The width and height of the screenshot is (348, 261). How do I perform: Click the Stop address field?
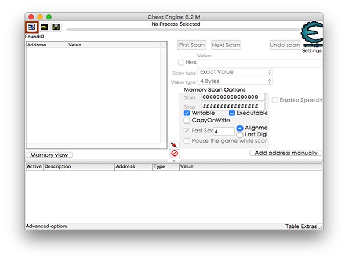coord(233,106)
